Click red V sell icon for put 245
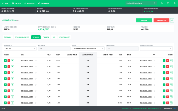 click(x=167, y=85)
